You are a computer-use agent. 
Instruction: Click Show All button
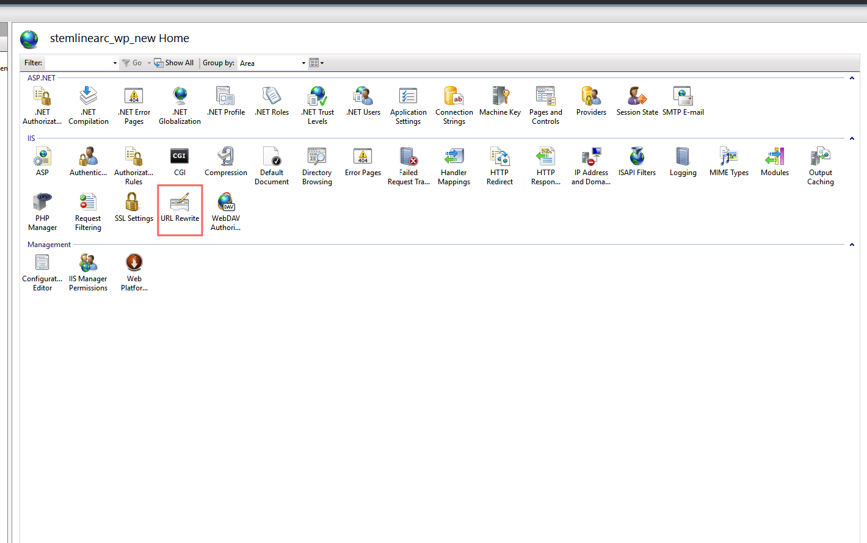pyautogui.click(x=174, y=63)
